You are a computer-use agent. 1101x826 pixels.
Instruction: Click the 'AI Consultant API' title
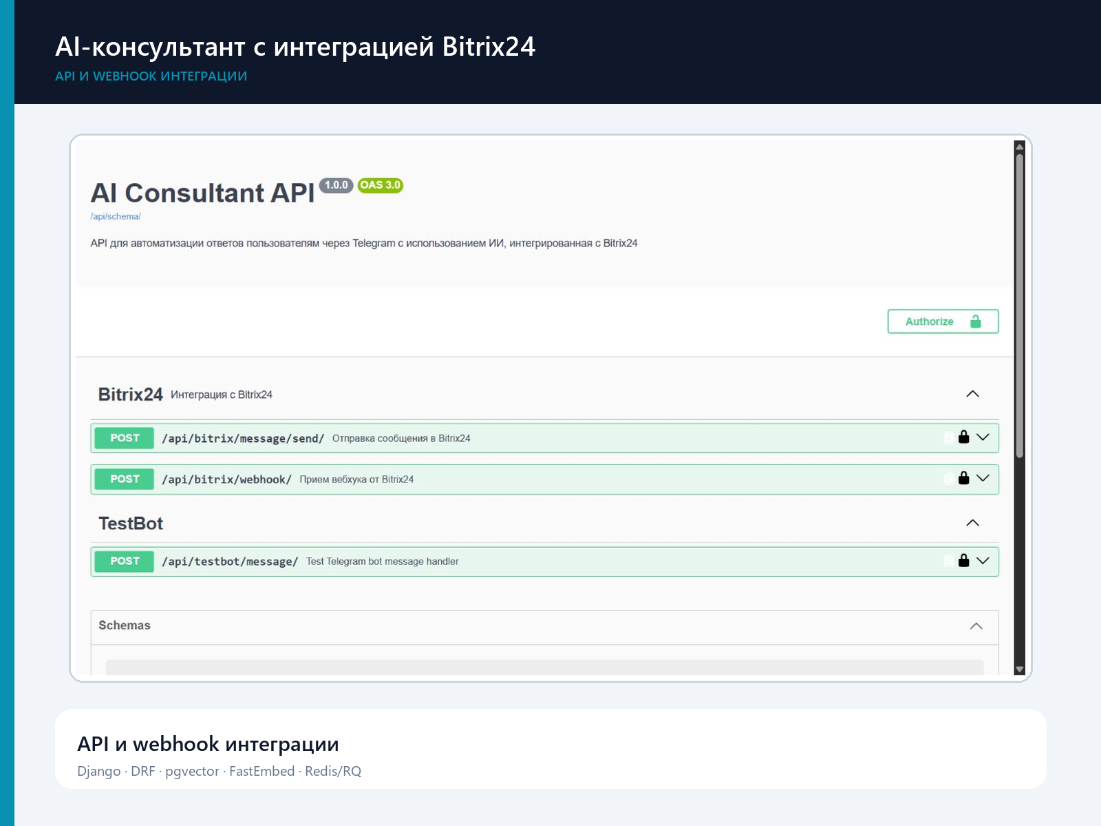202,193
